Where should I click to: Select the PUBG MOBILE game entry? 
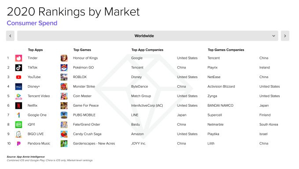(x=84, y=115)
